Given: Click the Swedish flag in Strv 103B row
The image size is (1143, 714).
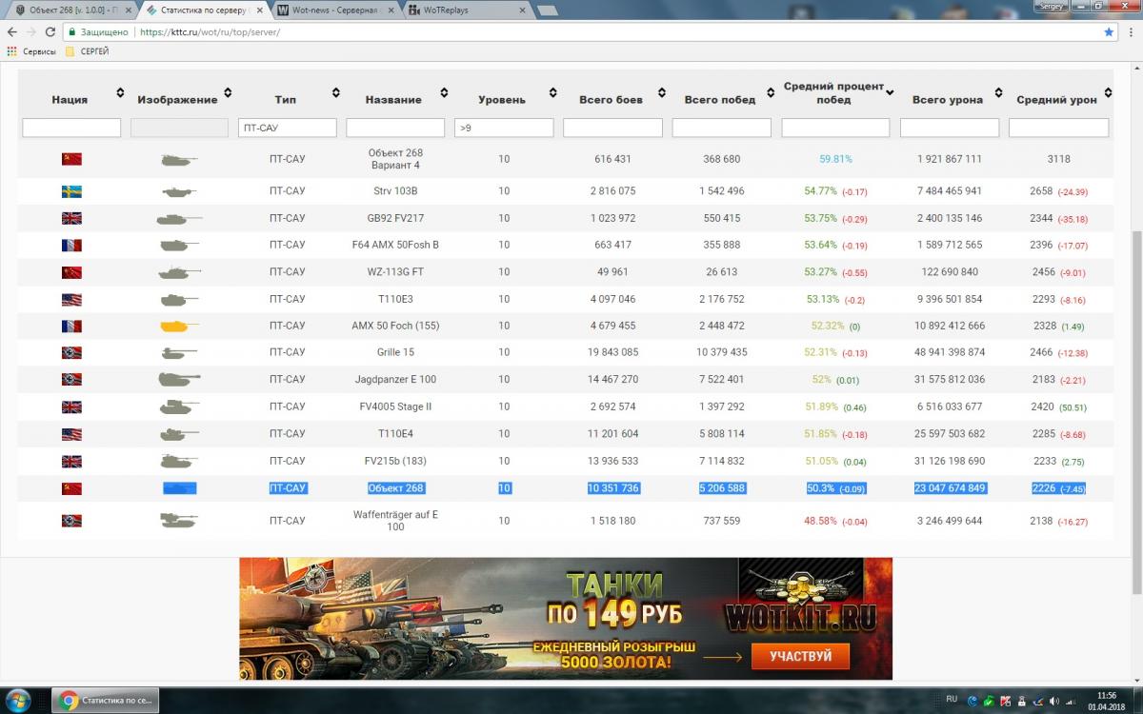Looking at the screenshot, I should (x=71, y=191).
